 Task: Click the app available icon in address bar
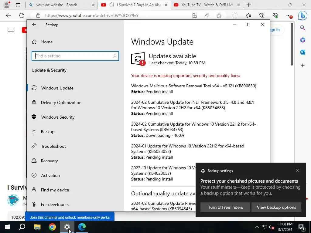tap(195, 15)
